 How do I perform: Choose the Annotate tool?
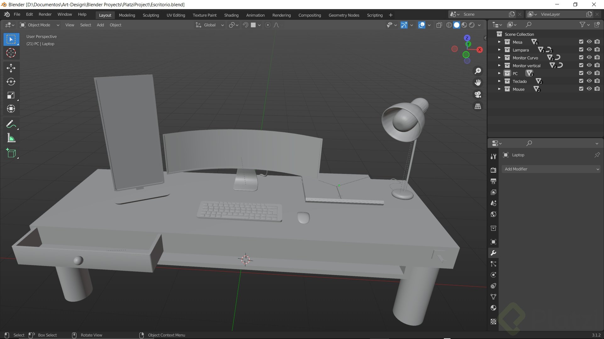(11, 124)
